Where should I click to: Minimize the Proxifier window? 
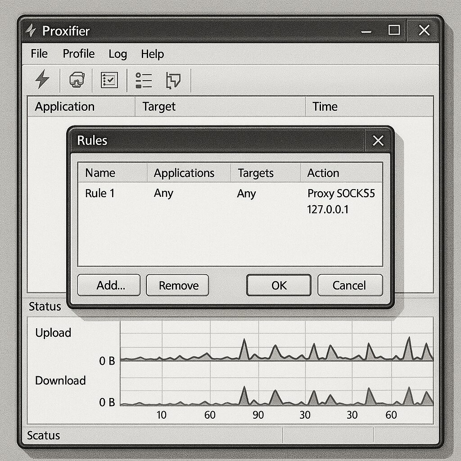click(x=366, y=31)
